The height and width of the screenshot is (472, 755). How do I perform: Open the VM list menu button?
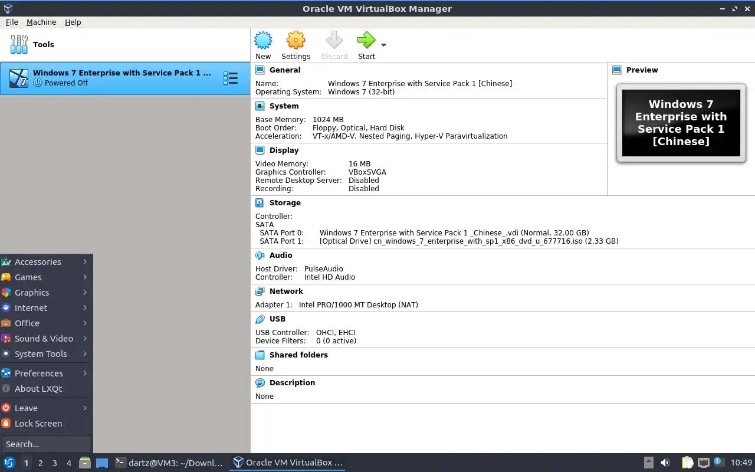tap(231, 78)
